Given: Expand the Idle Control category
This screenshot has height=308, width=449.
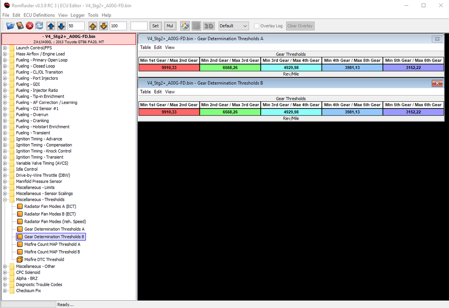Looking at the screenshot, I should pos(5,169).
